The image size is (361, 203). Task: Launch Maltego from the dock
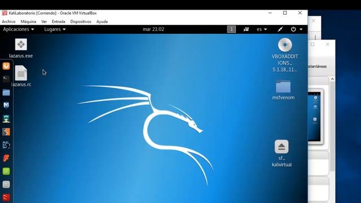6,145
